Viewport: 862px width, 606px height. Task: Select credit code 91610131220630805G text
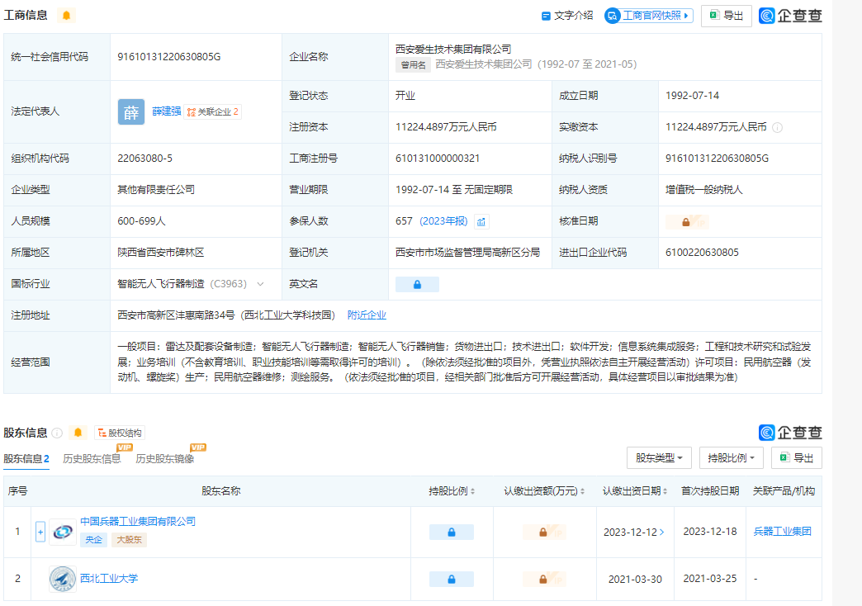pos(168,57)
